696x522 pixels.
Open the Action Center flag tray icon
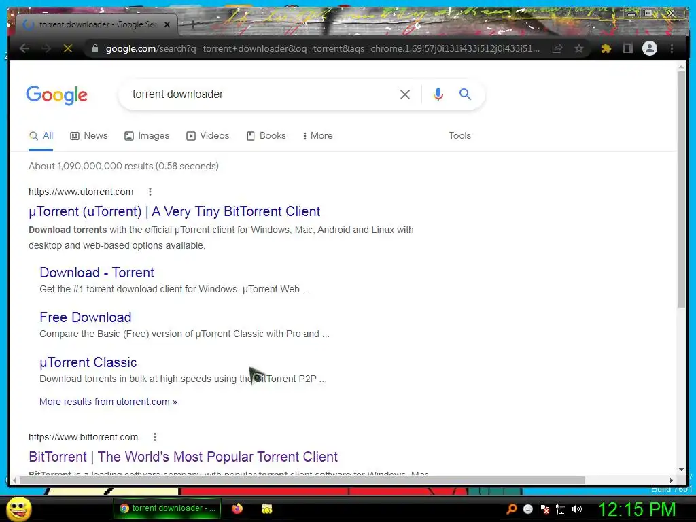[x=544, y=509]
